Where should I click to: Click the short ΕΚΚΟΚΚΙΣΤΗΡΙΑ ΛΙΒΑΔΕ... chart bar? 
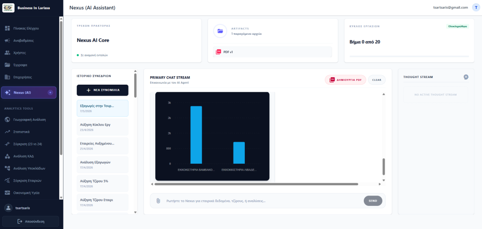pyautogui.click(x=239, y=153)
